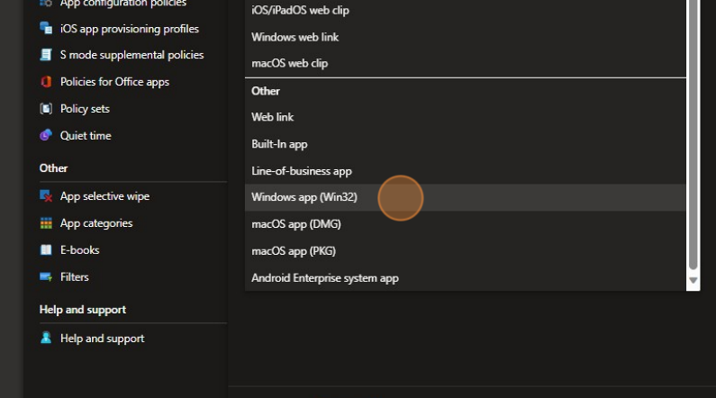
Task: Choose Line-of-business app option
Action: 301,171
